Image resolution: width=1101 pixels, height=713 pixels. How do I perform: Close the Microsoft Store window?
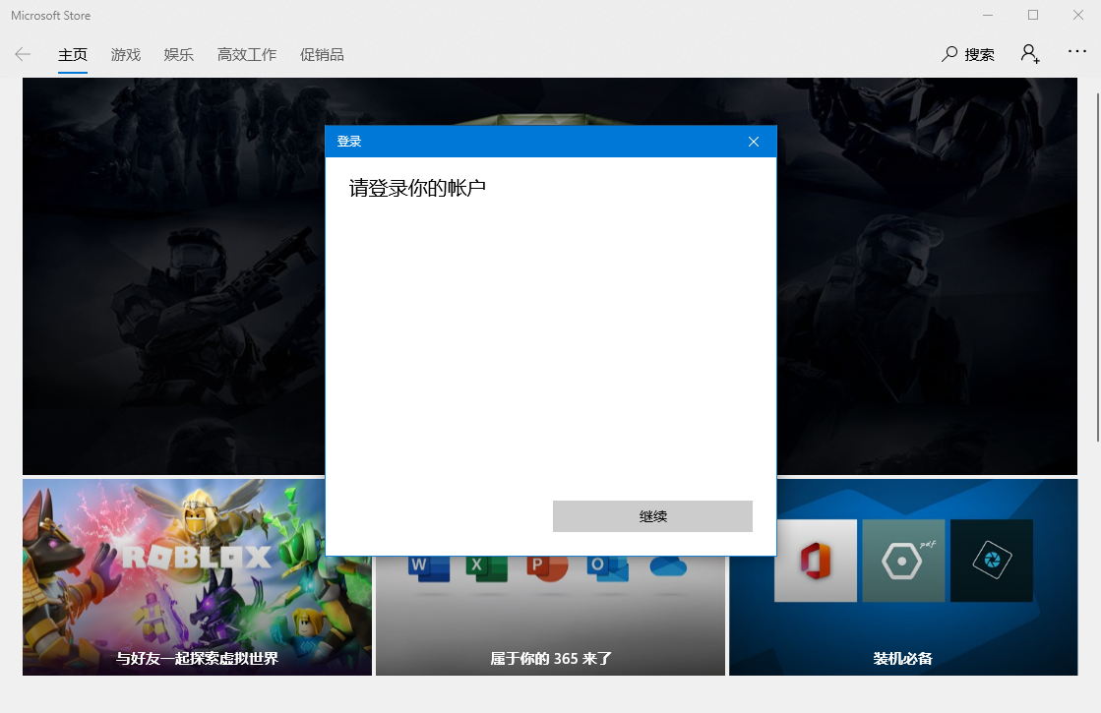1077,15
